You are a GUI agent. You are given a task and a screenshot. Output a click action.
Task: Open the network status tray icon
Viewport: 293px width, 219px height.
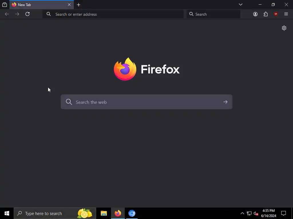pyautogui.click(x=249, y=213)
